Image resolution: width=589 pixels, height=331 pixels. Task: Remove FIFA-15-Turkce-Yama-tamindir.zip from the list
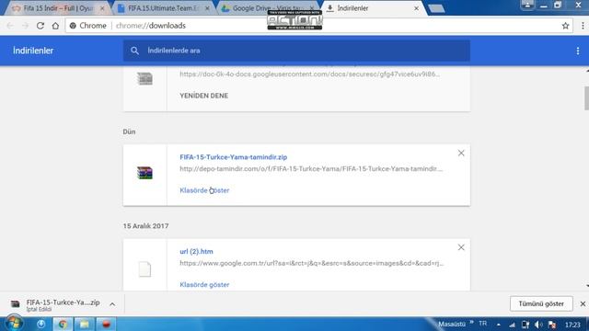coord(461,154)
